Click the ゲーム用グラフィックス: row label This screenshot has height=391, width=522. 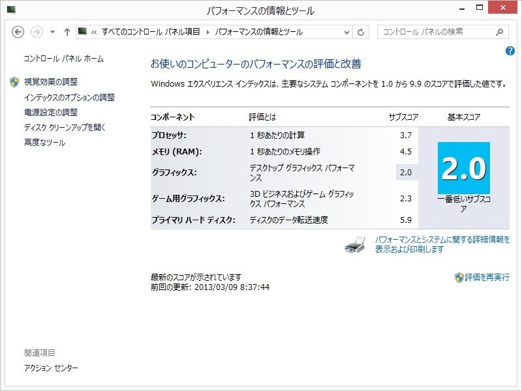[x=188, y=199]
